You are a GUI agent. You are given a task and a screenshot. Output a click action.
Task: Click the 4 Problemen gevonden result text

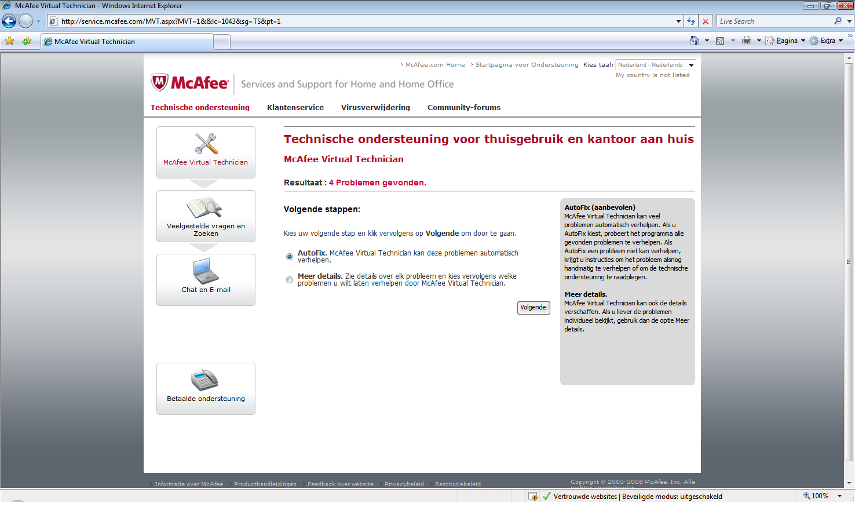(377, 183)
